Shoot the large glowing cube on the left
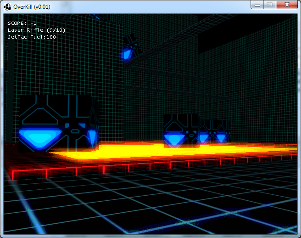Viewport: 301px width, 238px height. tap(59, 124)
